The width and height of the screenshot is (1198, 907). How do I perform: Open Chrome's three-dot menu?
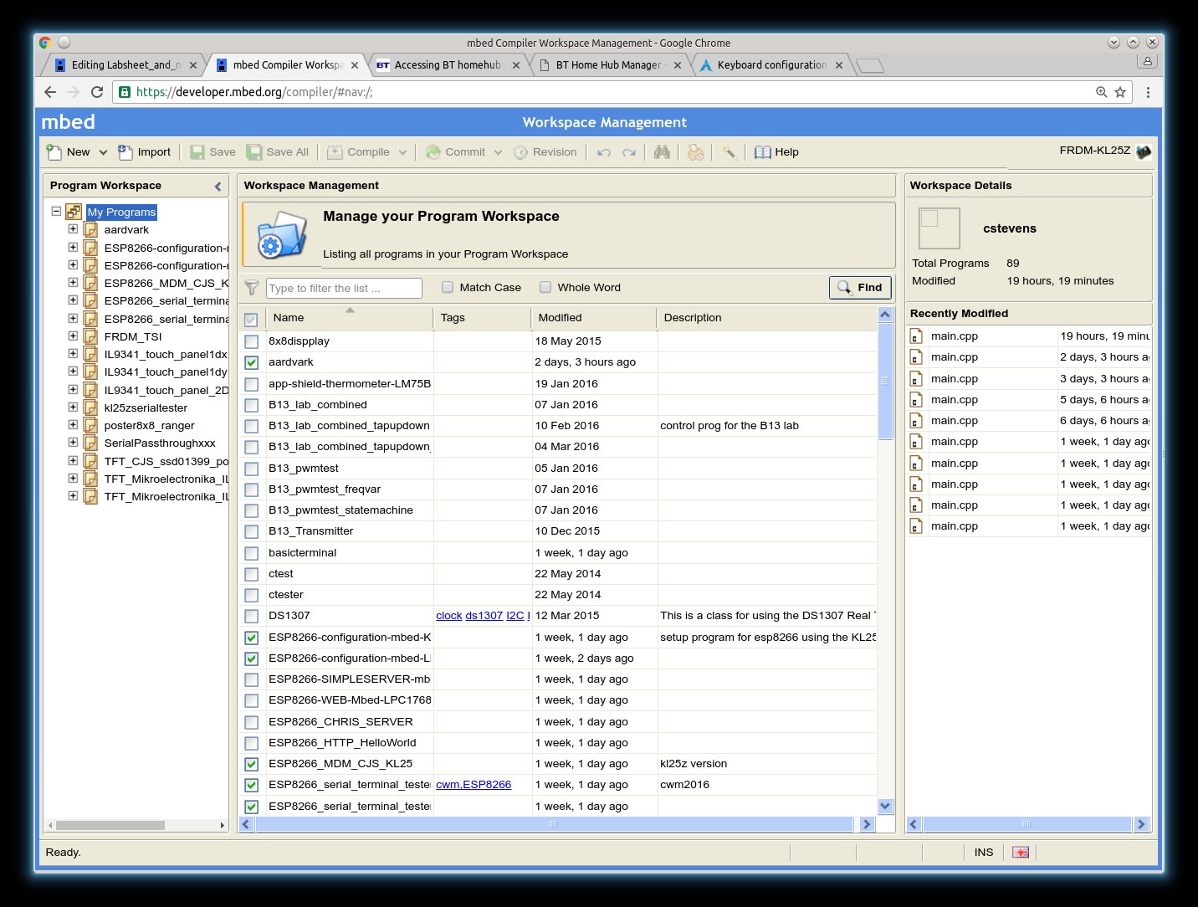1148,92
